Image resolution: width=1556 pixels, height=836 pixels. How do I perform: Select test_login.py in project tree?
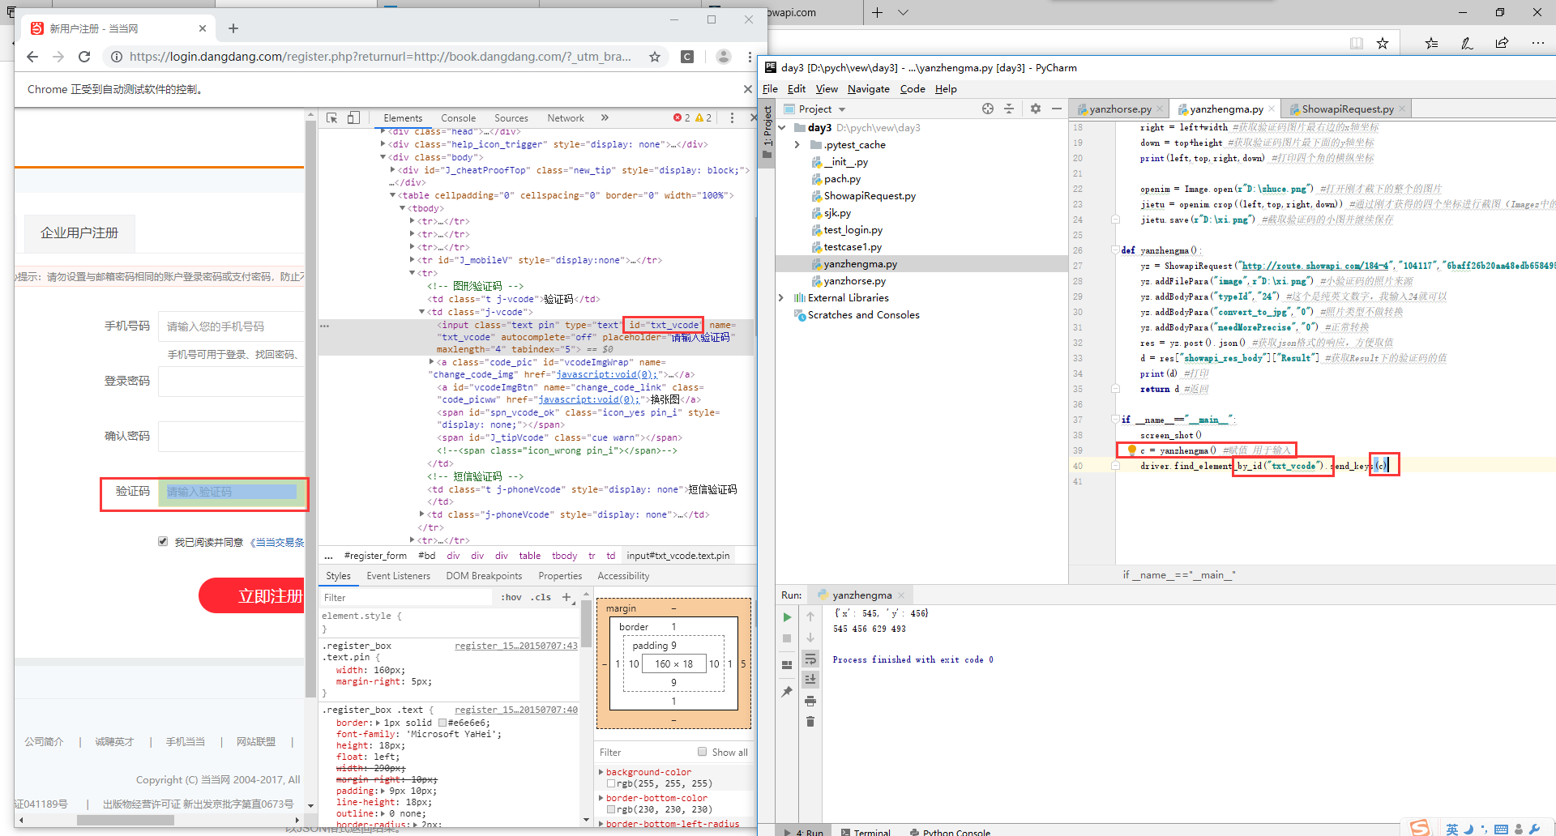(x=853, y=230)
